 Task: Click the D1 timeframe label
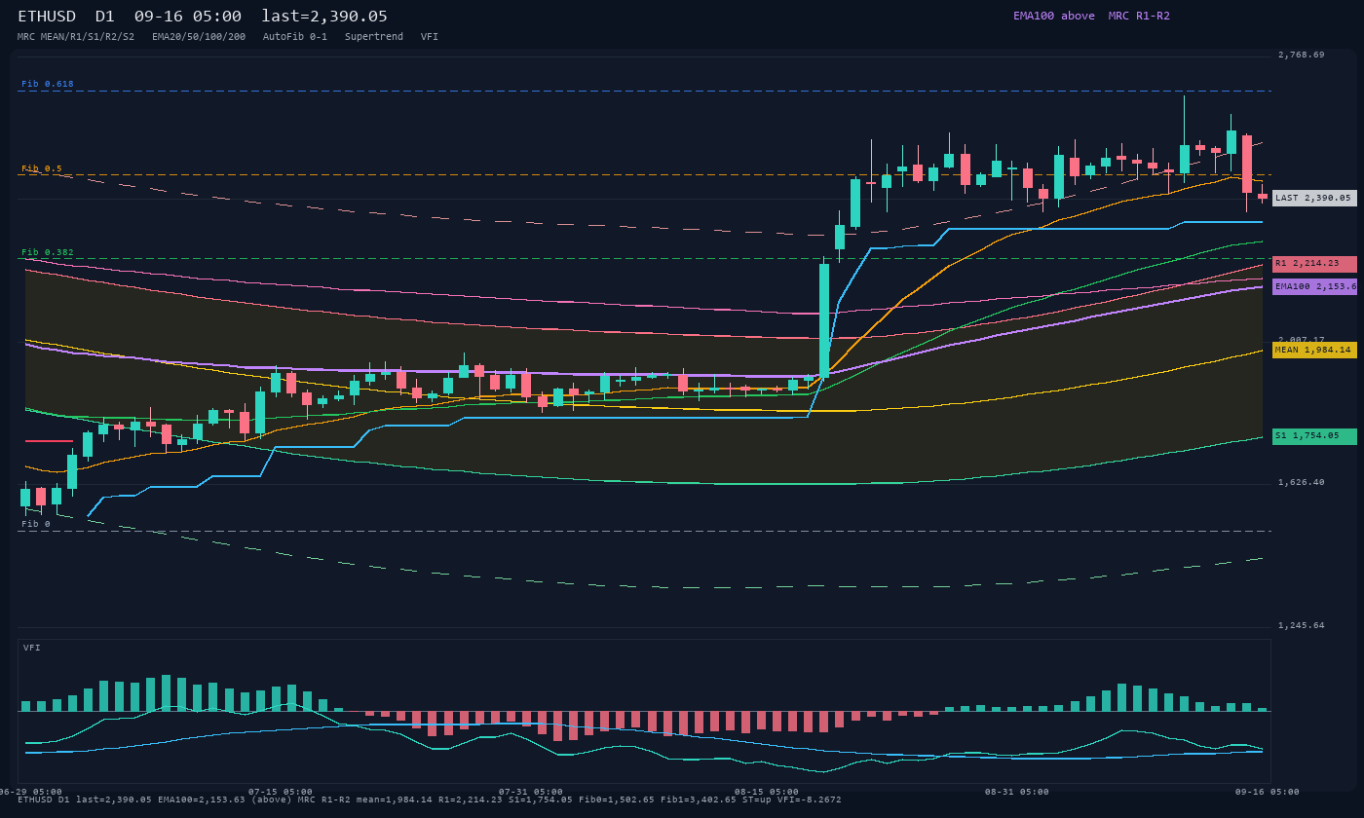(x=105, y=16)
